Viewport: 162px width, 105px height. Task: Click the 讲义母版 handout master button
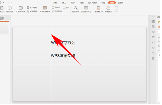point(32,7)
